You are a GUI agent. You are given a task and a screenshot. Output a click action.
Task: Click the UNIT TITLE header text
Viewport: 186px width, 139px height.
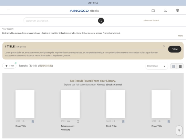point(93,3)
